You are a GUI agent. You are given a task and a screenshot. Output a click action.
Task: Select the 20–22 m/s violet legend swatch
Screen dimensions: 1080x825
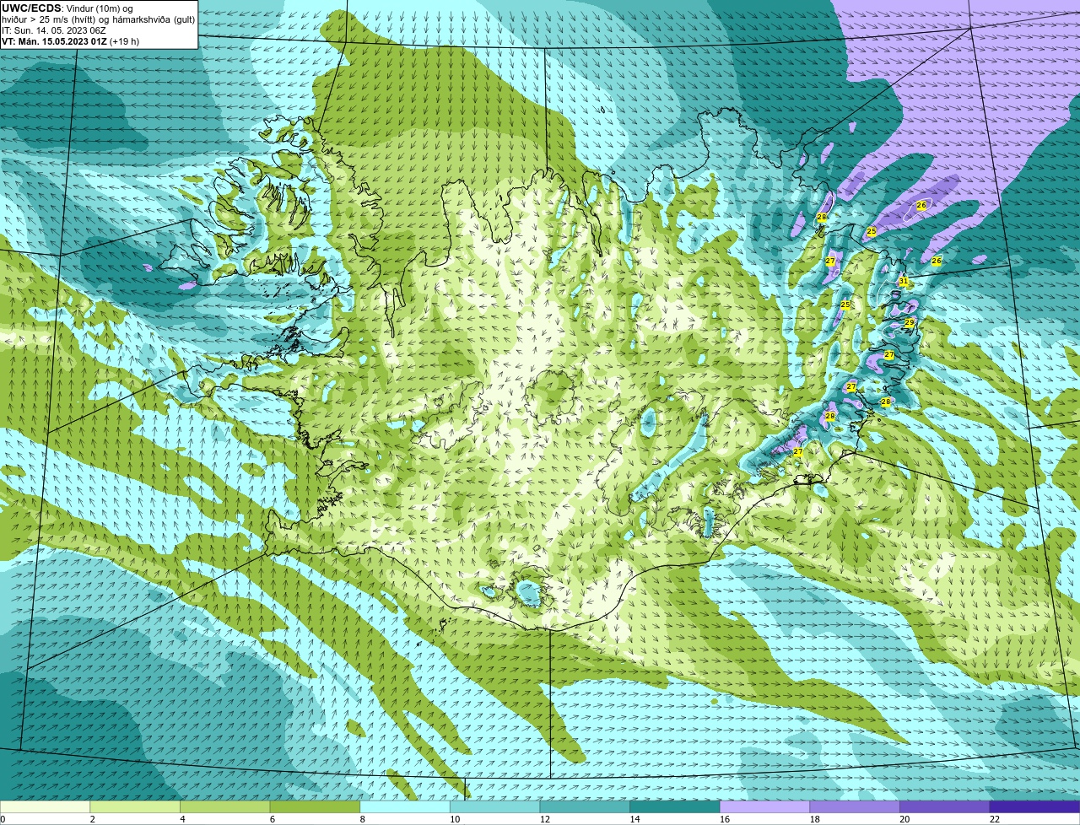tap(944, 807)
